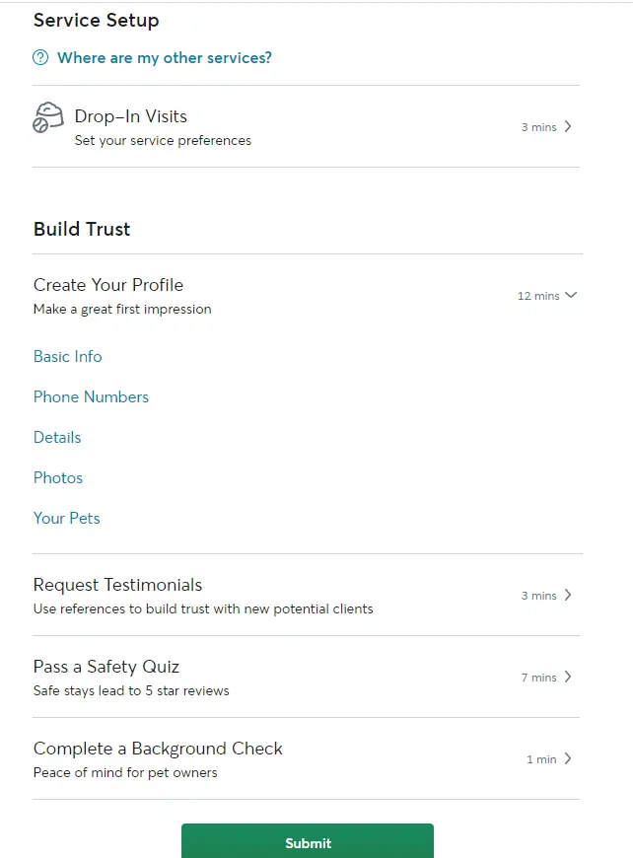Screen dimensions: 633x858
Task: Click the Drop-In Visits pet bowl icon
Action: tap(48, 117)
